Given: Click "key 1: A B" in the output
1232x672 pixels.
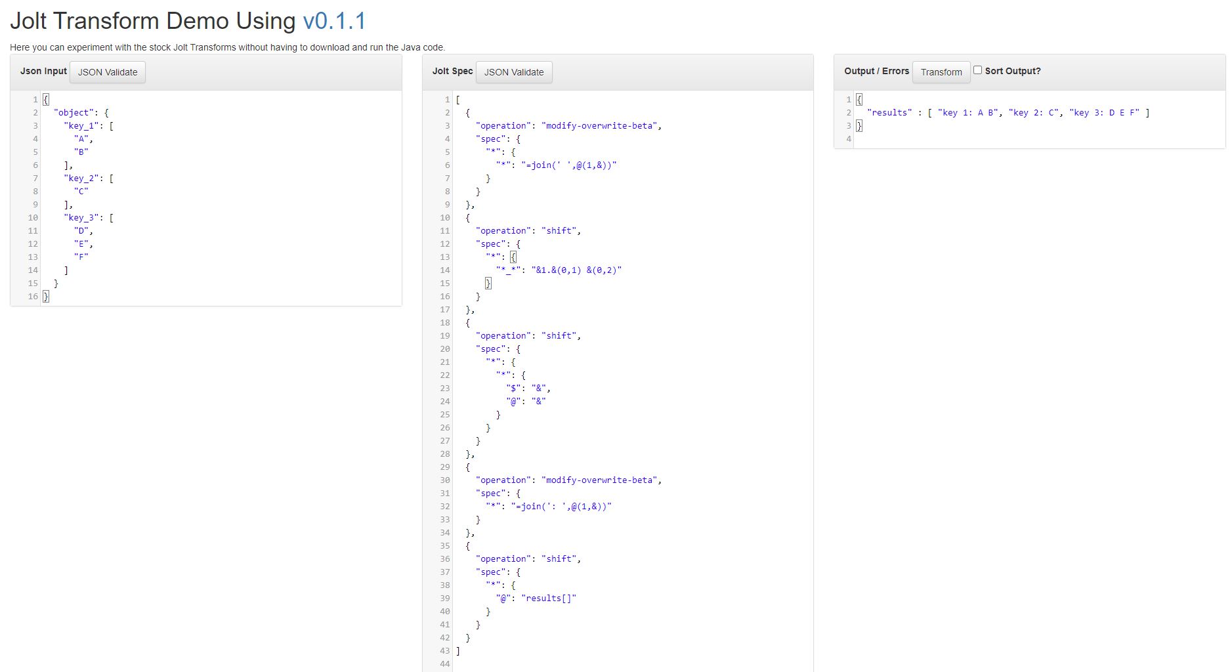Looking at the screenshot, I should 967,113.
